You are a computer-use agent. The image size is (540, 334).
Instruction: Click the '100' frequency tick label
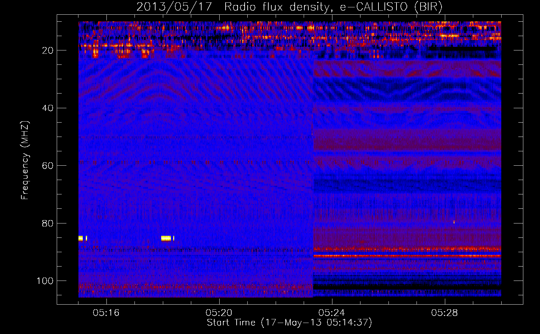(45, 281)
